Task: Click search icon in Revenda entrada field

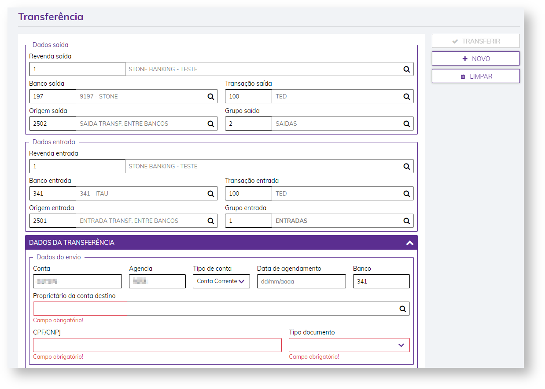Action: [x=407, y=167]
